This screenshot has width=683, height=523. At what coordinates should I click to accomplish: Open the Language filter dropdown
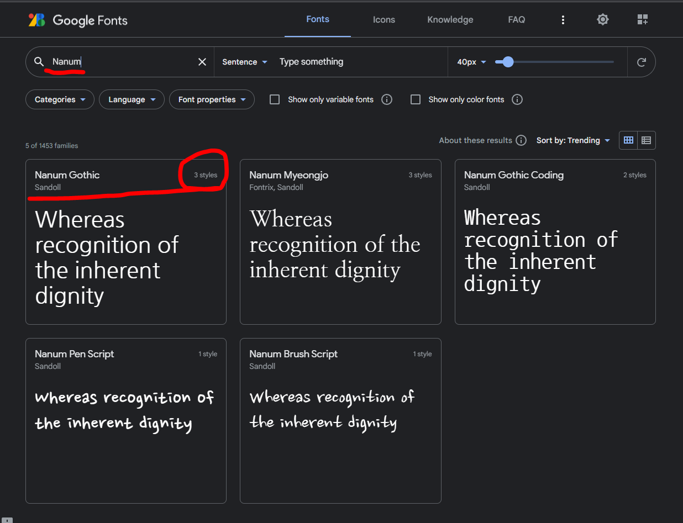132,99
